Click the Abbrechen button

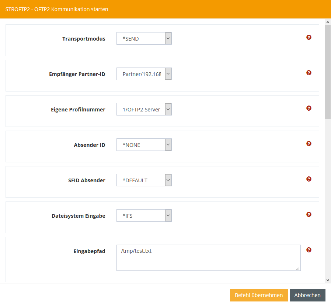(307, 295)
